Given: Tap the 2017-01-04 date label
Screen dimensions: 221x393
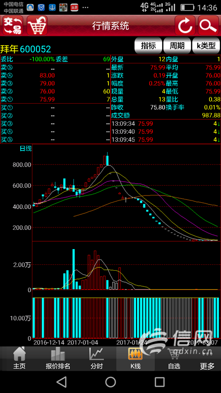Looking at the screenshot, I should (83, 342).
